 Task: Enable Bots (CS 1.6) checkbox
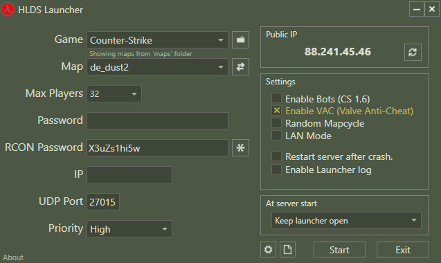point(276,98)
